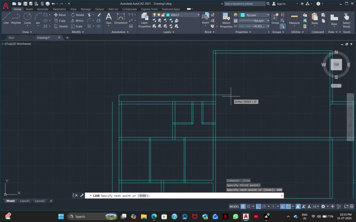356x222 pixels.
Task: Activate the Move command
Action: (x=60, y=15)
